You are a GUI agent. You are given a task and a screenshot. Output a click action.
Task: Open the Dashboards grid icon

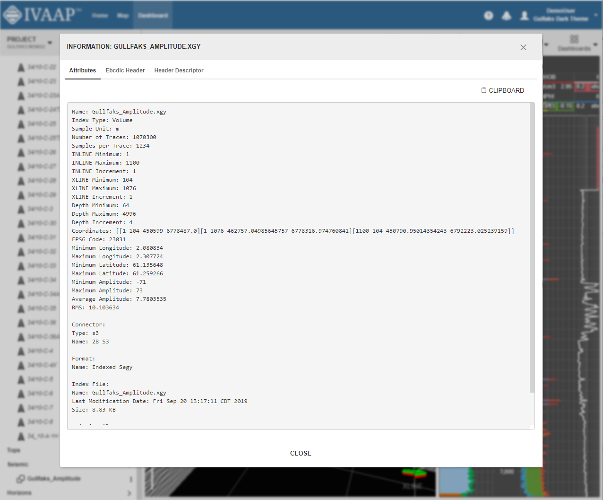click(x=574, y=39)
